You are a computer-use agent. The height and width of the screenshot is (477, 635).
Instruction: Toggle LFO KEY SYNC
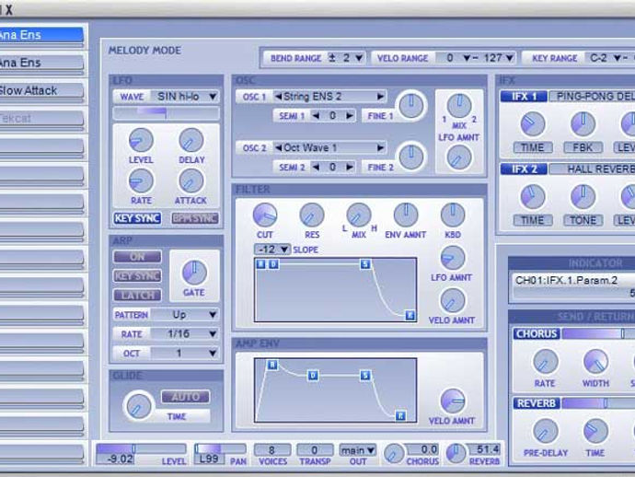tap(137, 218)
